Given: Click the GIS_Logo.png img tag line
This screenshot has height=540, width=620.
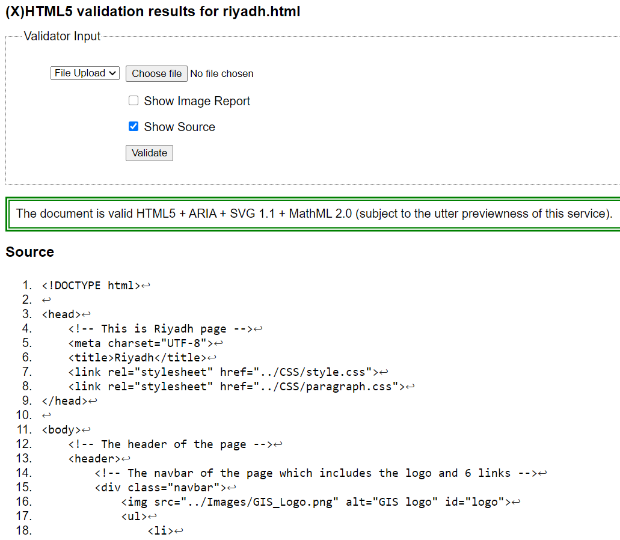Looking at the screenshot, I should [x=316, y=502].
